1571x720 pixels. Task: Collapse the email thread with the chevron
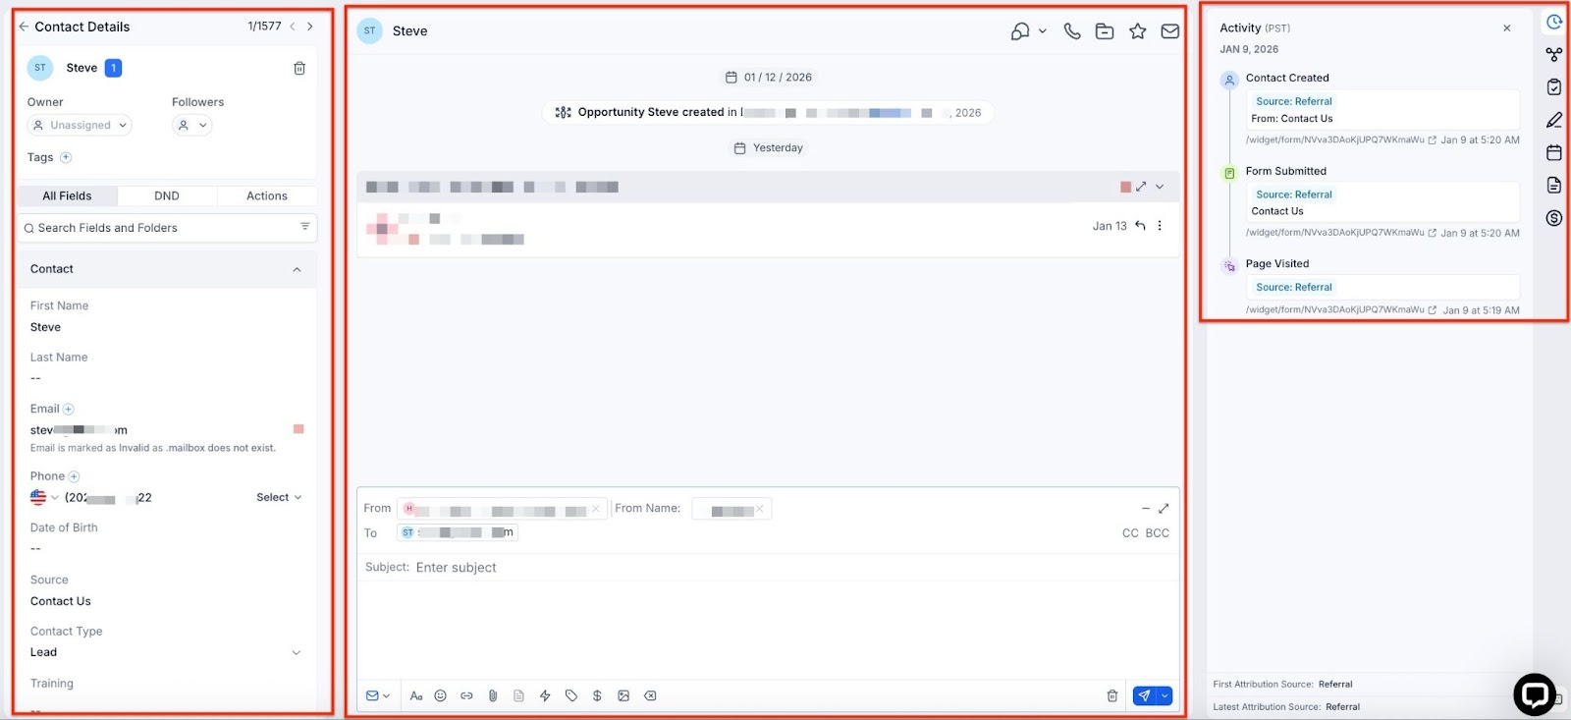point(1160,187)
